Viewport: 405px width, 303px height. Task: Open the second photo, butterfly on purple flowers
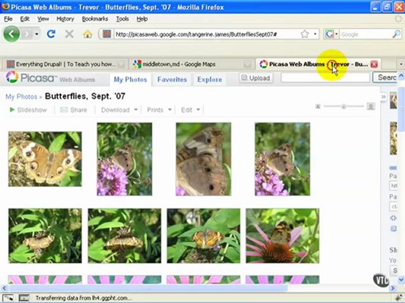tap(124, 159)
